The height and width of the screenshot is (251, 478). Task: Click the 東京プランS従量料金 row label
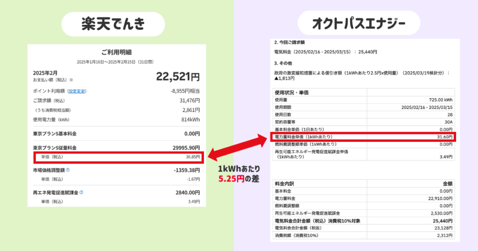(55, 148)
